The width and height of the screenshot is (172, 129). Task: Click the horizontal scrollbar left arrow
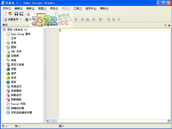tap(48, 121)
